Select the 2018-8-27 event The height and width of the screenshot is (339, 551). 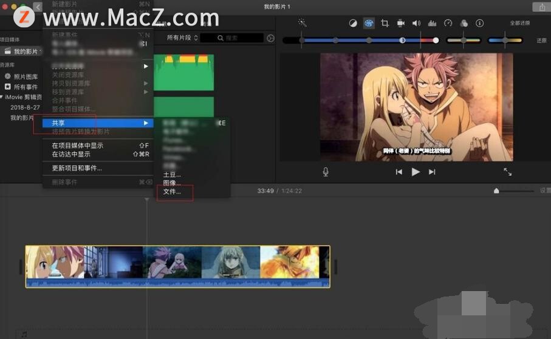click(25, 107)
